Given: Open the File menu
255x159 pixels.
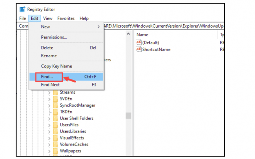Looking at the screenshot, I should [x=23, y=19].
